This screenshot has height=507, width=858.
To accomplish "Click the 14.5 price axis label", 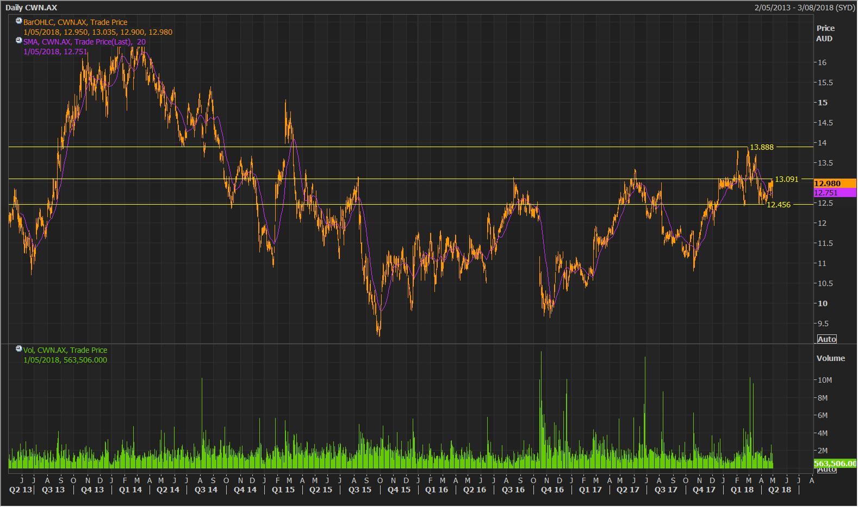I will [825, 123].
